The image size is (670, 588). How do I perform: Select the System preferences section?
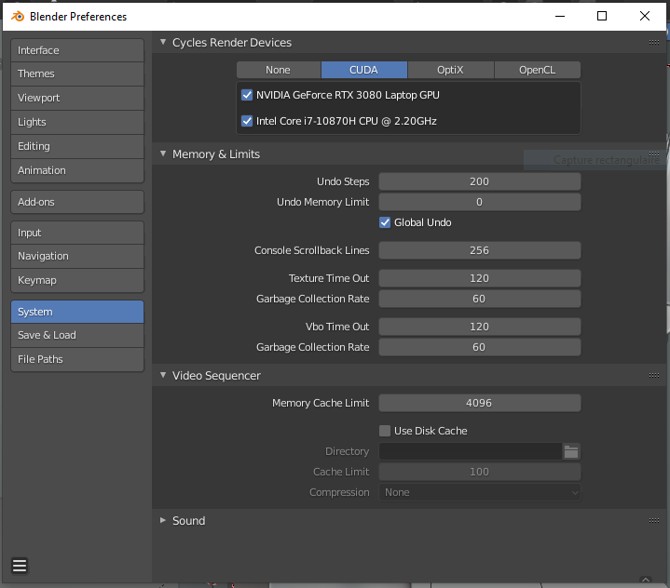tap(77, 312)
